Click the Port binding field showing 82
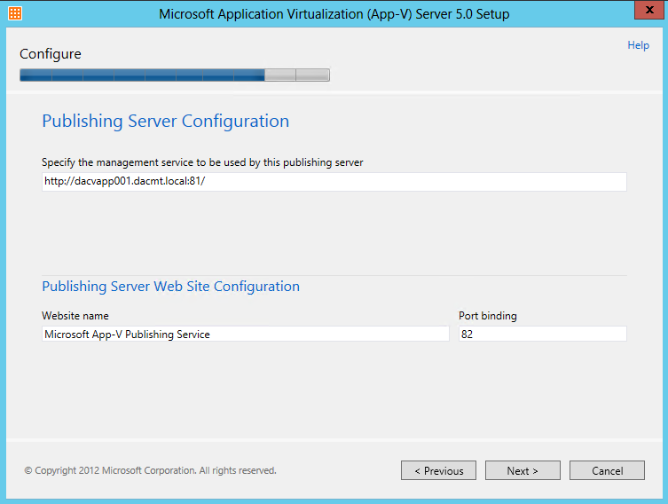Image resolution: width=668 pixels, height=504 pixels. pos(542,334)
